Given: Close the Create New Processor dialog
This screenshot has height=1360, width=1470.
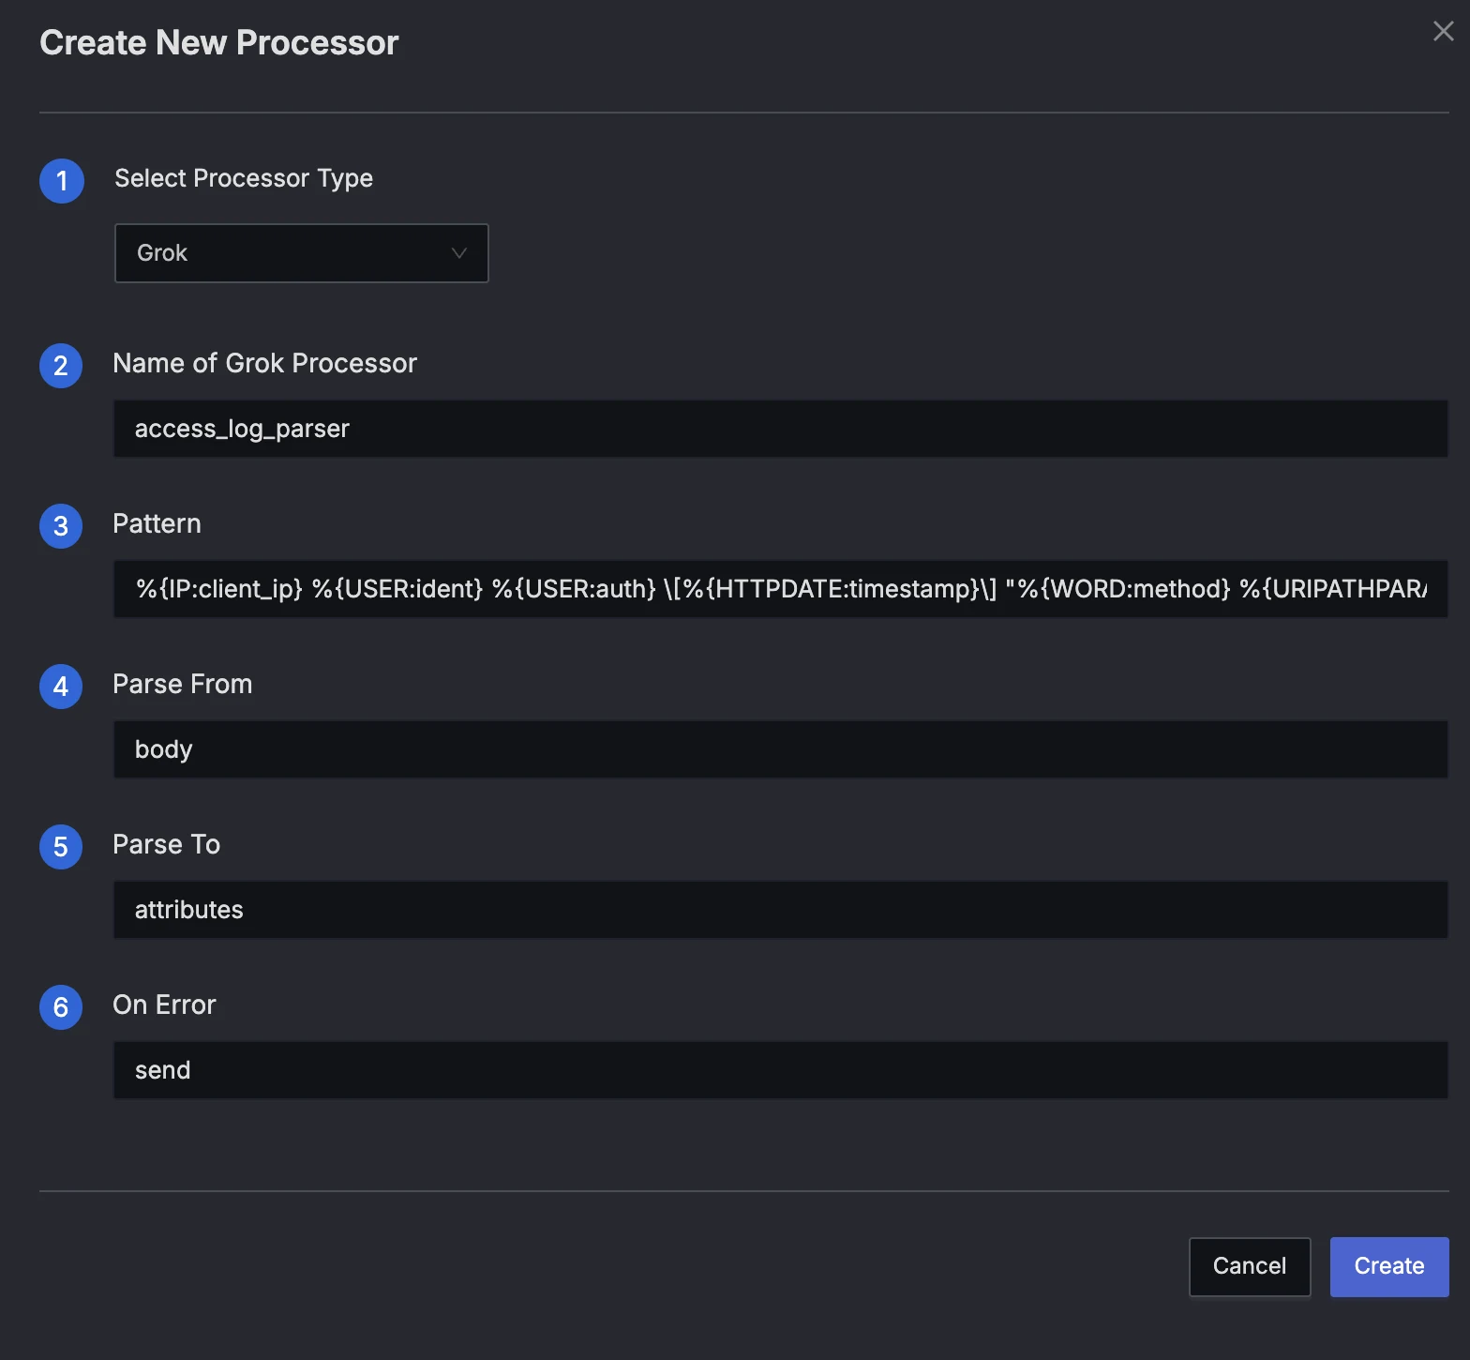Looking at the screenshot, I should [1443, 32].
